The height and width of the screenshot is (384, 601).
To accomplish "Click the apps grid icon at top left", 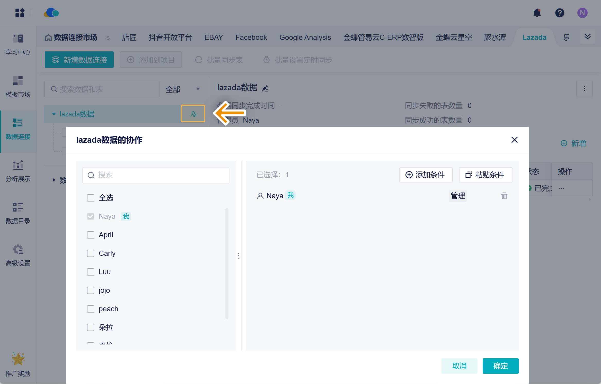I will click(20, 13).
